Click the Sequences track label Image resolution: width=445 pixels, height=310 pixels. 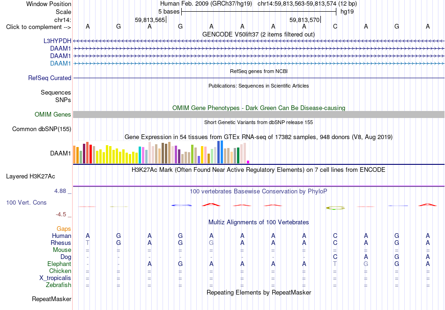tap(56, 92)
